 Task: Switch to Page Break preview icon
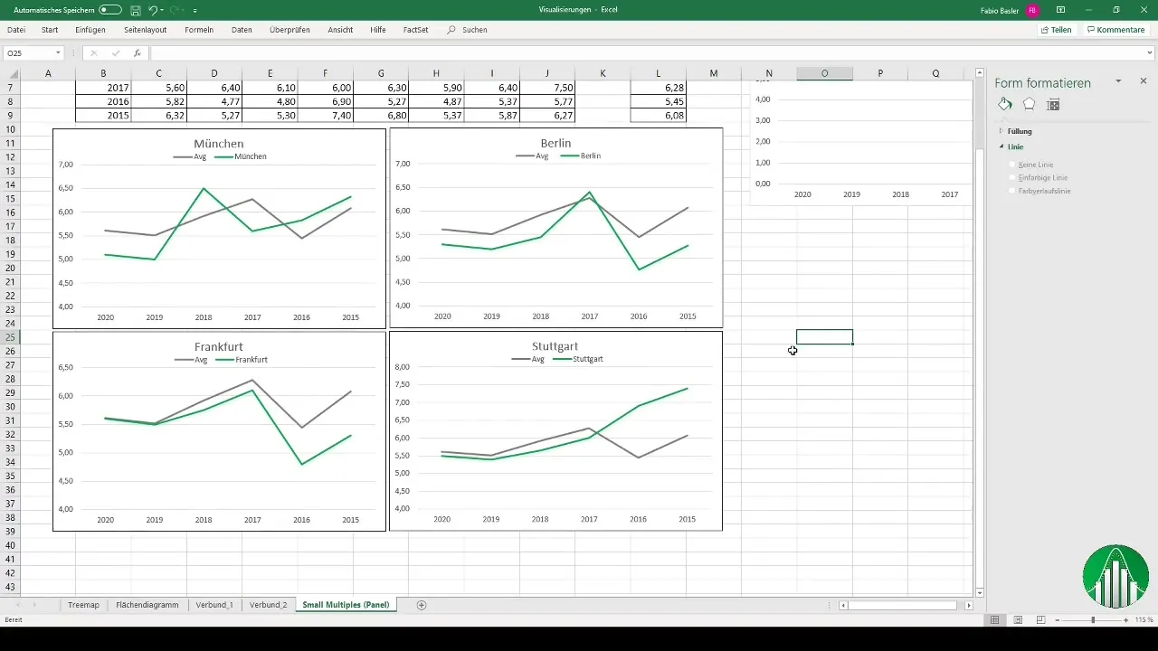tap(1041, 620)
